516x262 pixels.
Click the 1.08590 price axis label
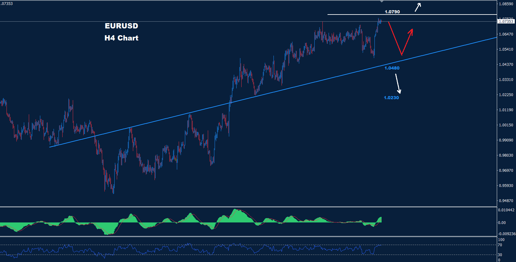pos(506,4)
